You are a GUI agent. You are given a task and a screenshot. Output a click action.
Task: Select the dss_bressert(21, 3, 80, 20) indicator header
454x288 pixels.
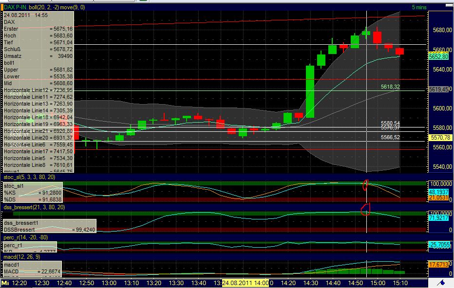[x=34, y=207]
